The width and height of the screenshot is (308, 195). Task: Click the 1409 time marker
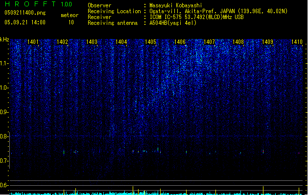coord(267,41)
